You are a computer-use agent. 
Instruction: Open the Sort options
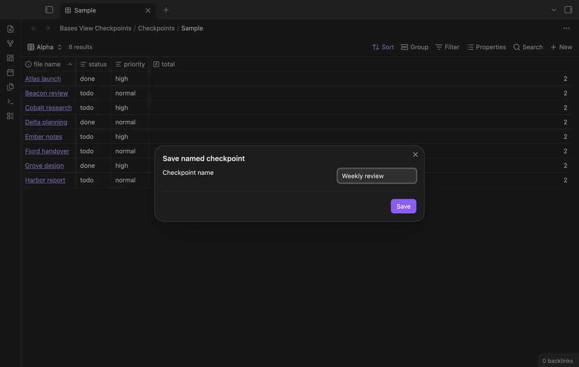tap(383, 47)
